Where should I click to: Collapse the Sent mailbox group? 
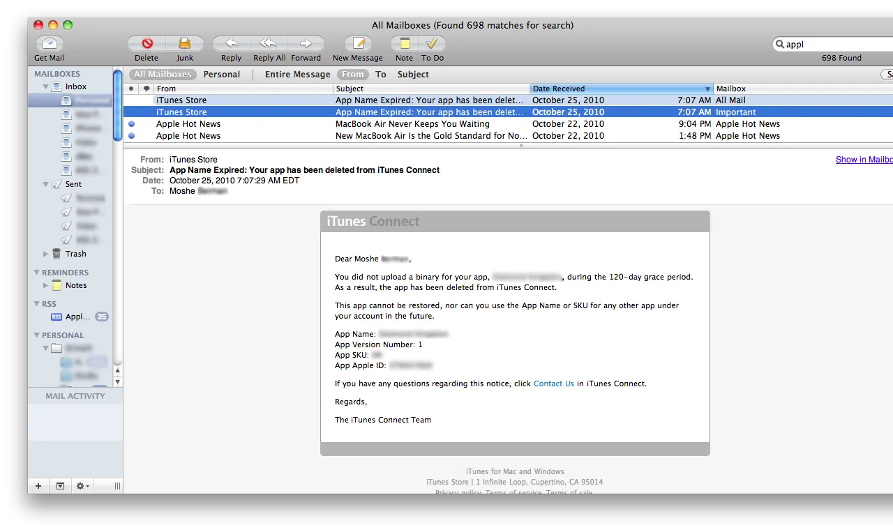[46, 185]
